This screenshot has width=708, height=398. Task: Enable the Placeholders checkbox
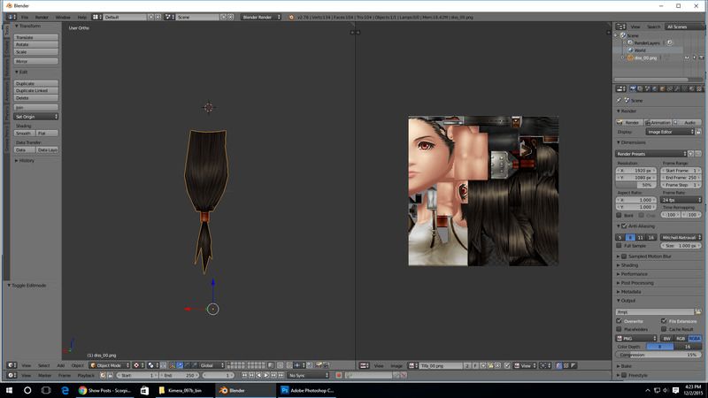619,329
